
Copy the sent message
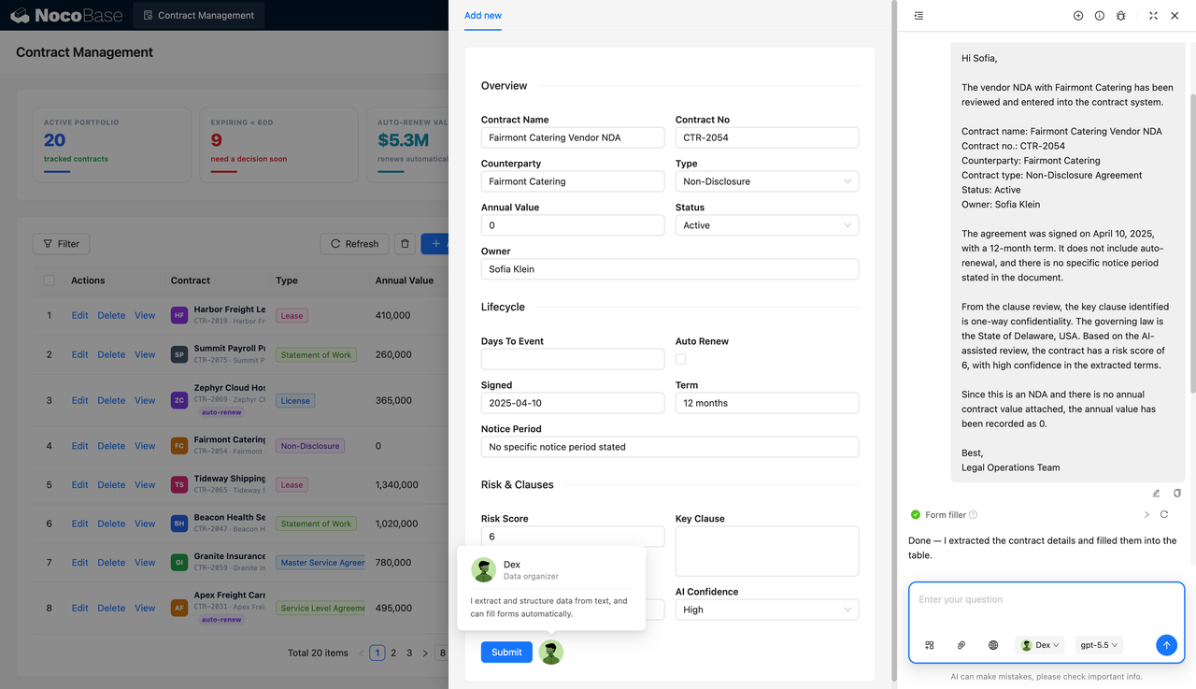tap(1177, 493)
